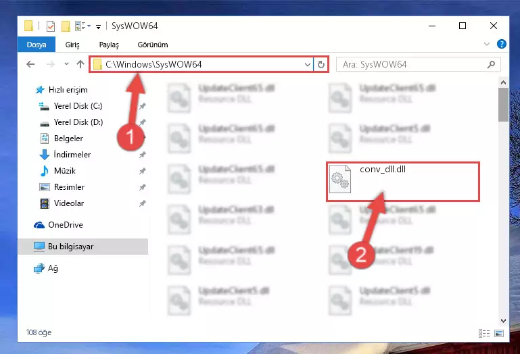
Task: Click the SysWOW64 window system folder icon
Action: pyautogui.click(x=29, y=26)
